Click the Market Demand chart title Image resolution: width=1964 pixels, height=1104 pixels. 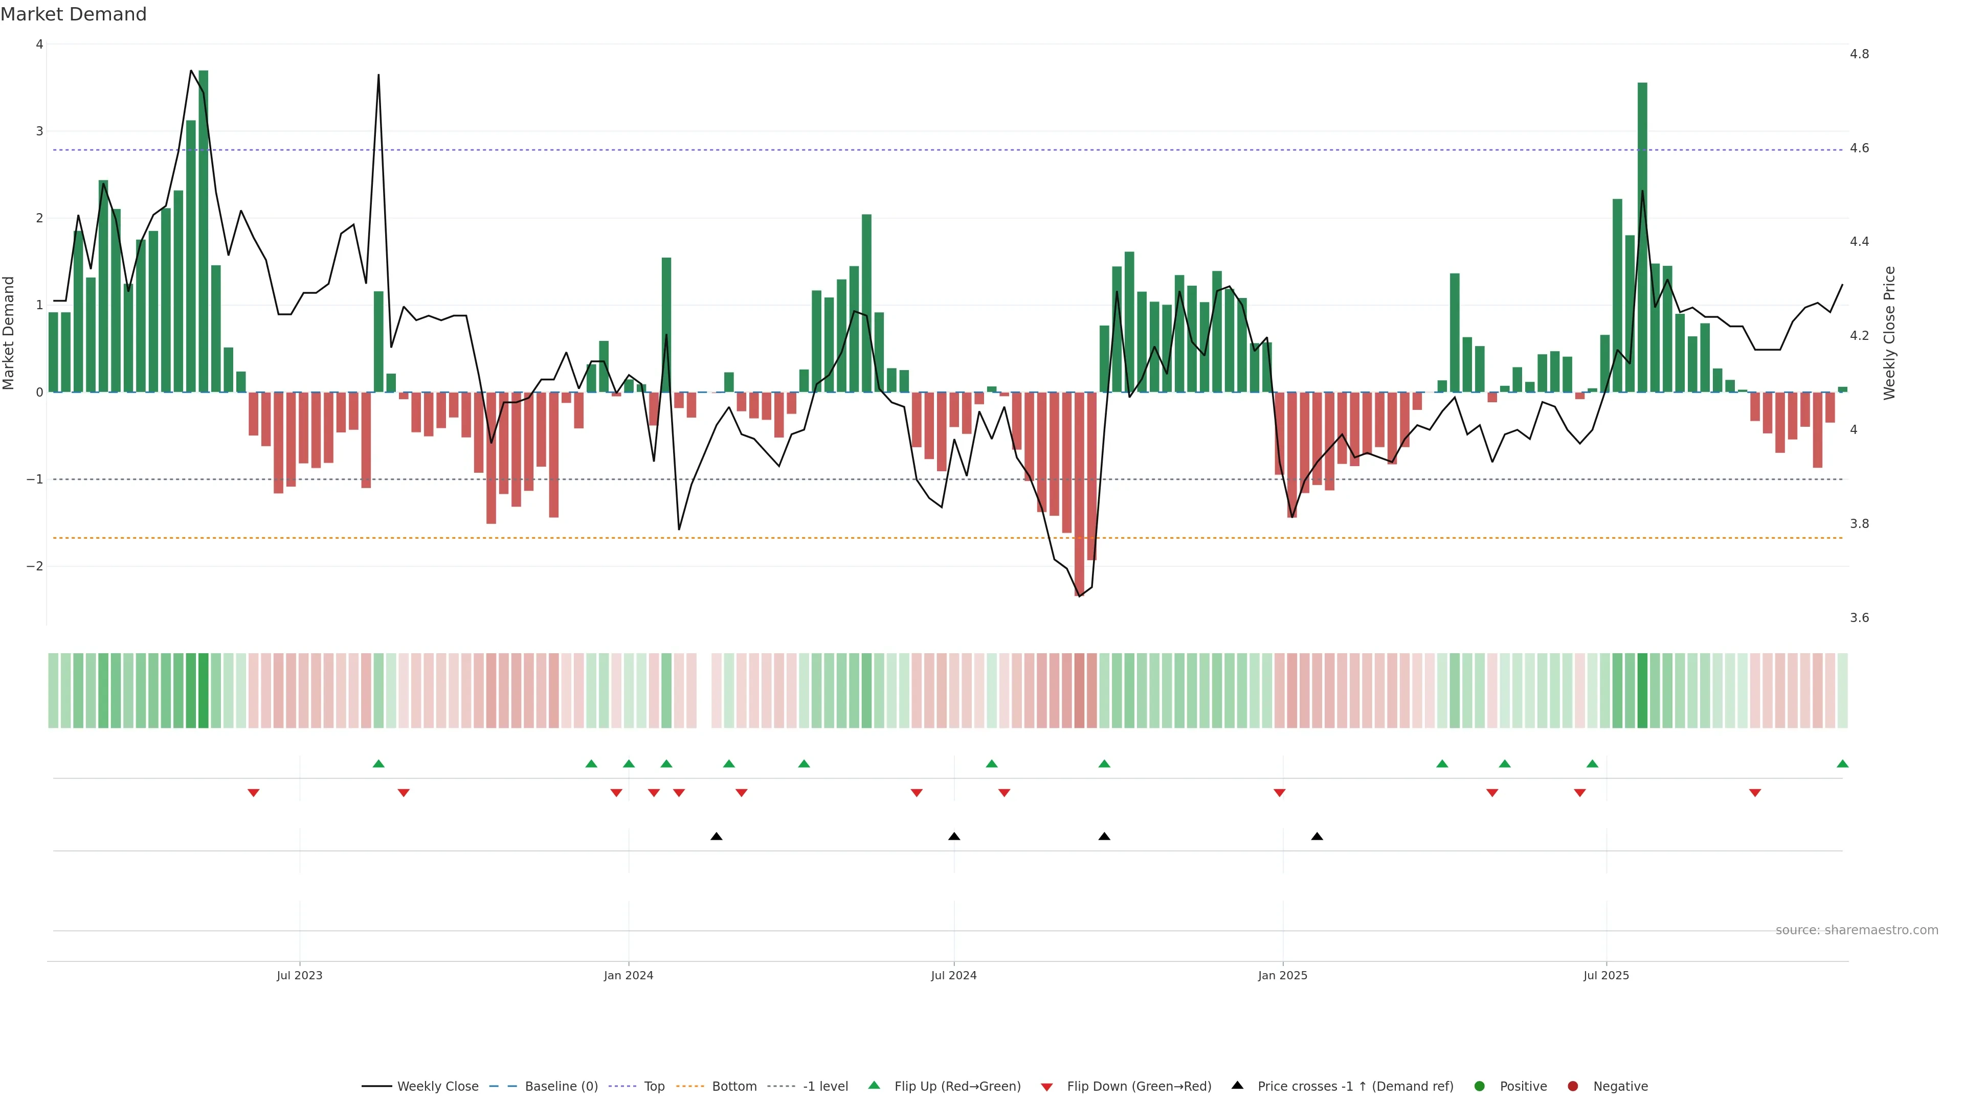click(x=73, y=14)
